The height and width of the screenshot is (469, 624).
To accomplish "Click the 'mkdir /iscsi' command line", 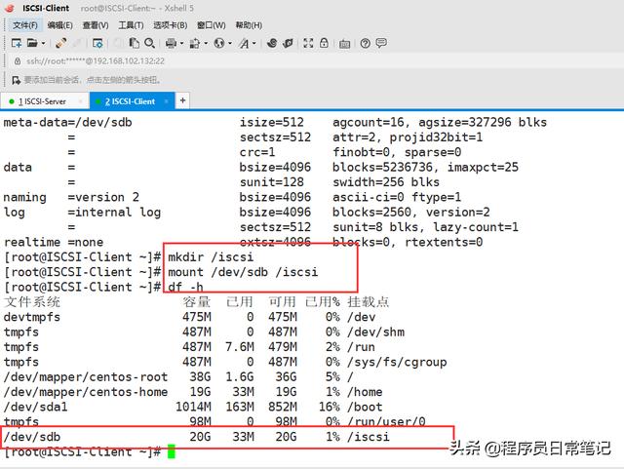I will [211, 257].
